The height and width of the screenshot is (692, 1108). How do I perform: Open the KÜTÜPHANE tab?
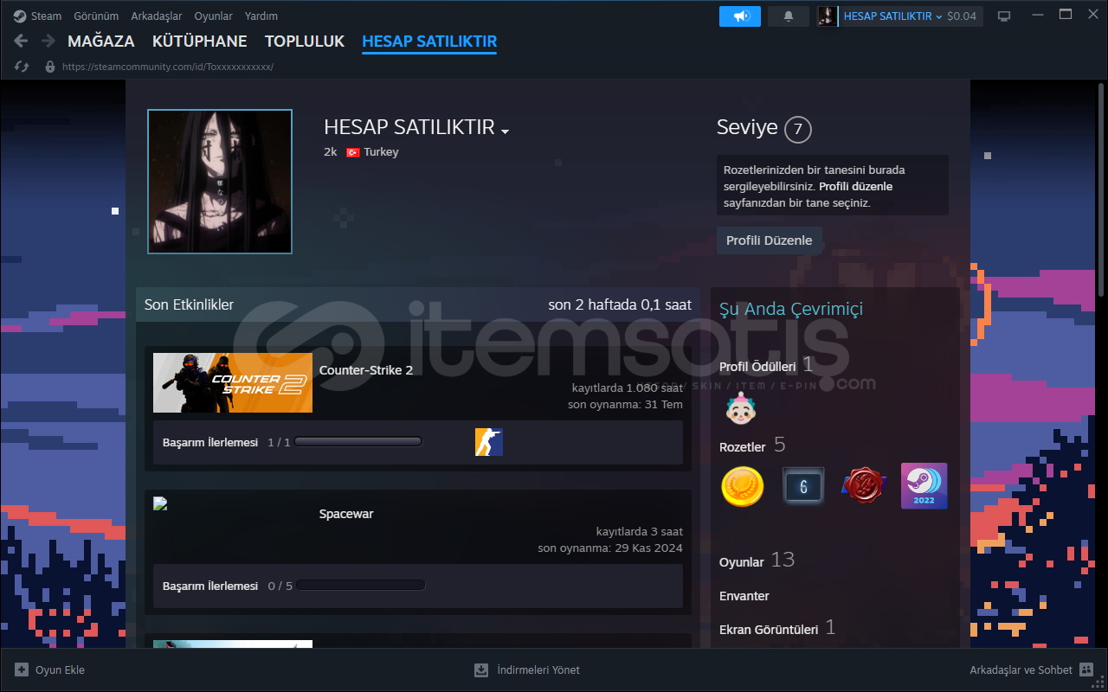200,42
